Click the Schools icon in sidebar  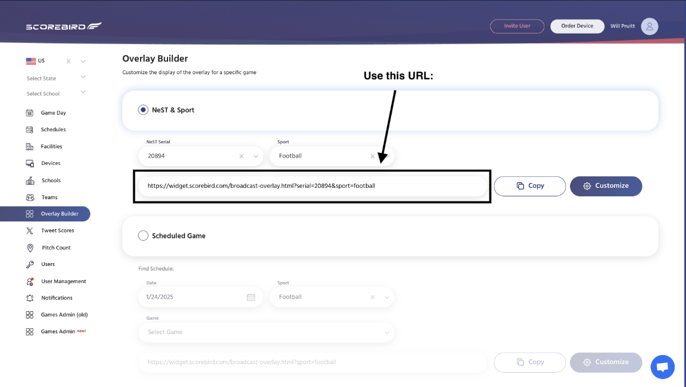[x=30, y=180]
